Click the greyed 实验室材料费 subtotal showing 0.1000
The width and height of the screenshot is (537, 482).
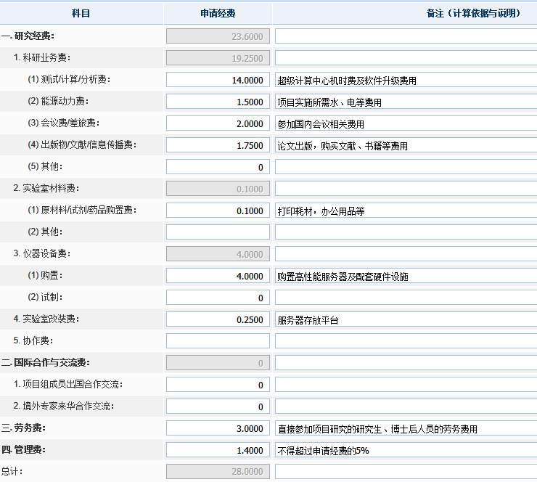tap(218, 189)
